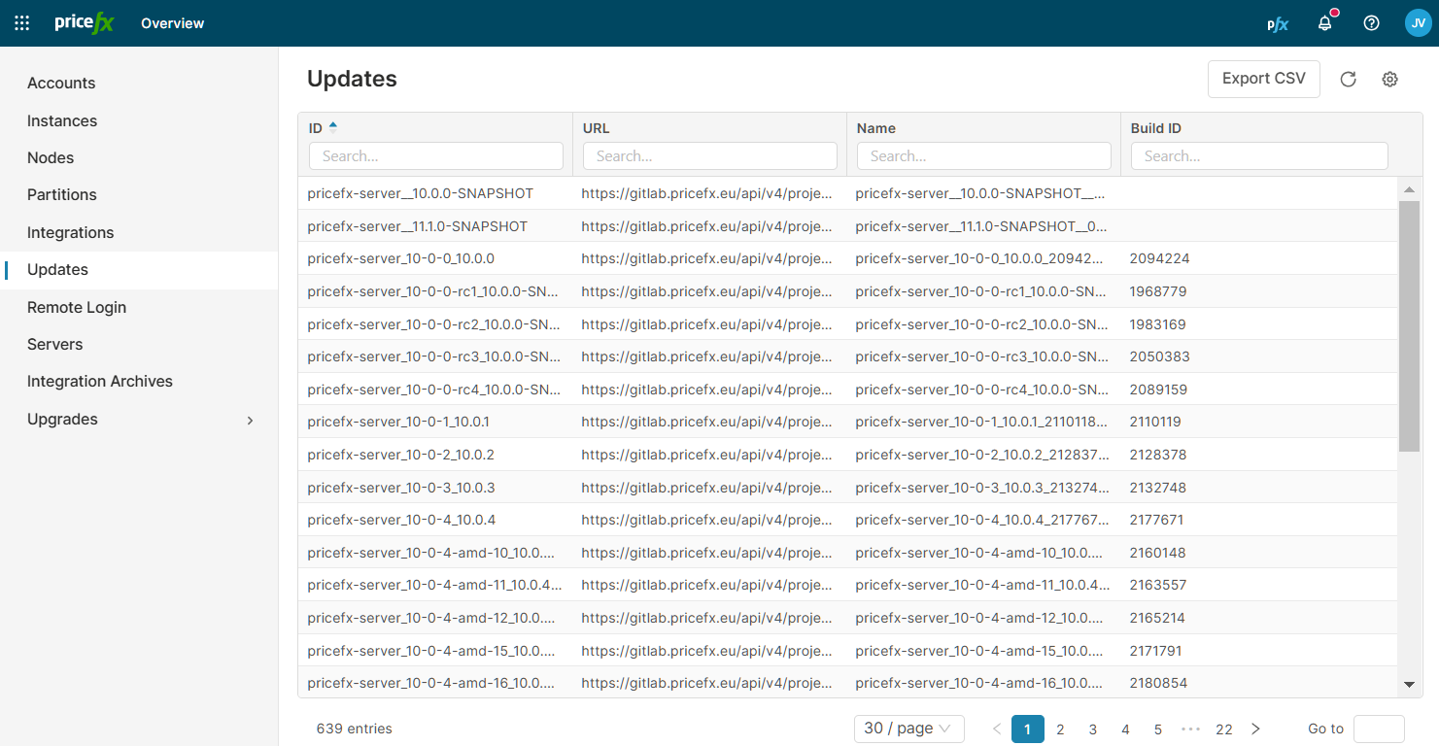The height and width of the screenshot is (746, 1439).
Task: Go to next page with right chevron
Action: [1255, 729]
